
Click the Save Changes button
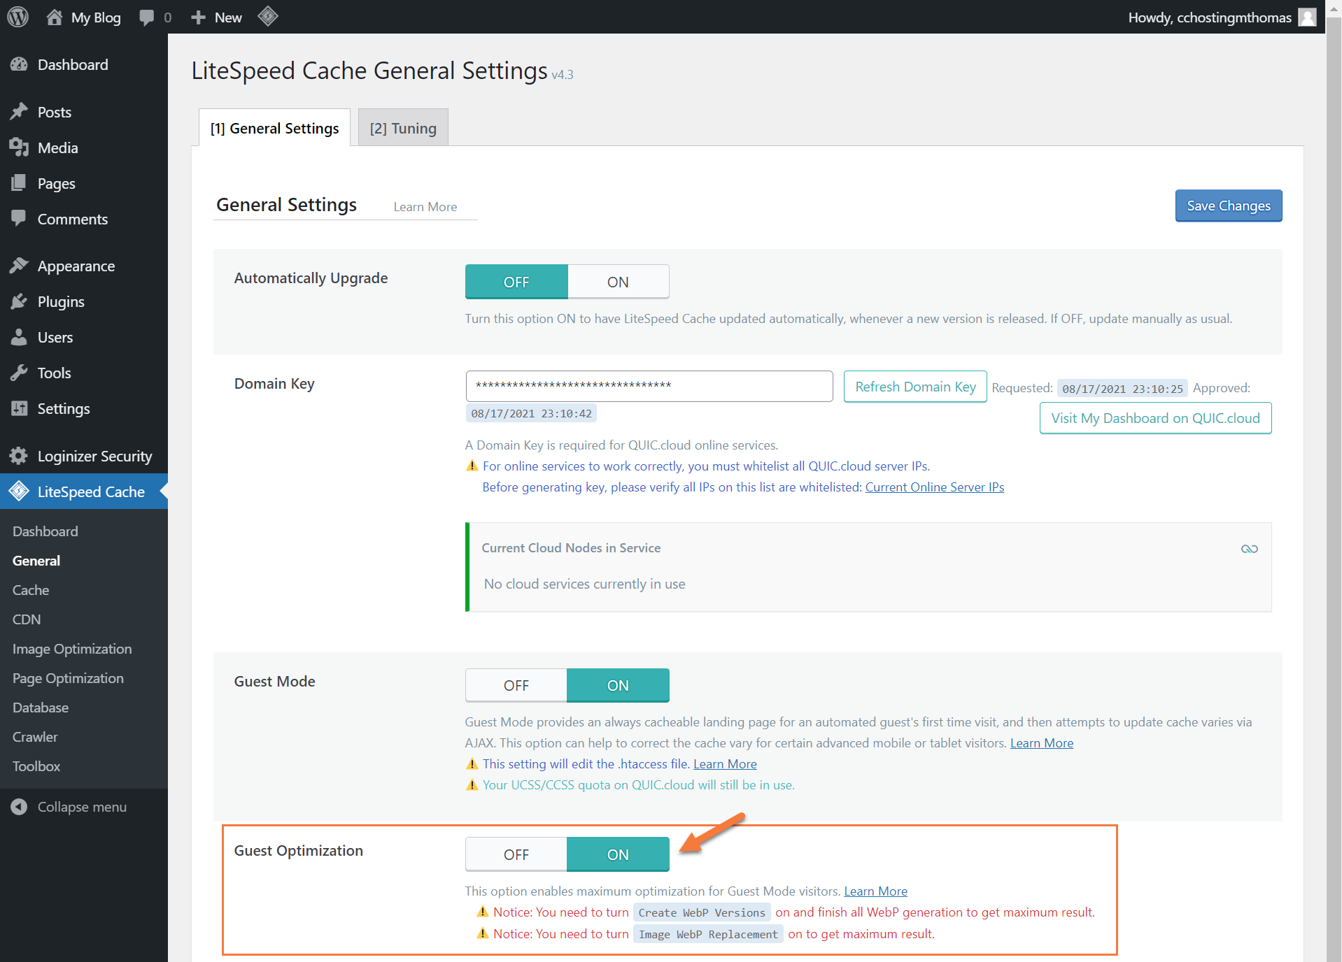(x=1228, y=206)
